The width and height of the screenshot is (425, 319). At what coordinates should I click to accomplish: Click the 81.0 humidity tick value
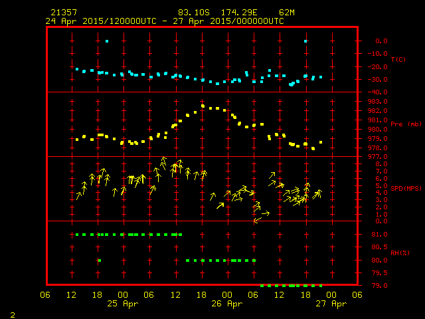tap(379, 235)
